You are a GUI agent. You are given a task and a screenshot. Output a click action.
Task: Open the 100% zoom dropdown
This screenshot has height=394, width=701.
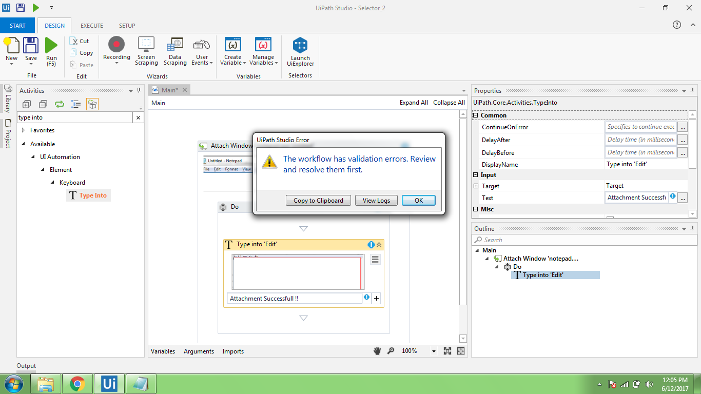(x=434, y=351)
